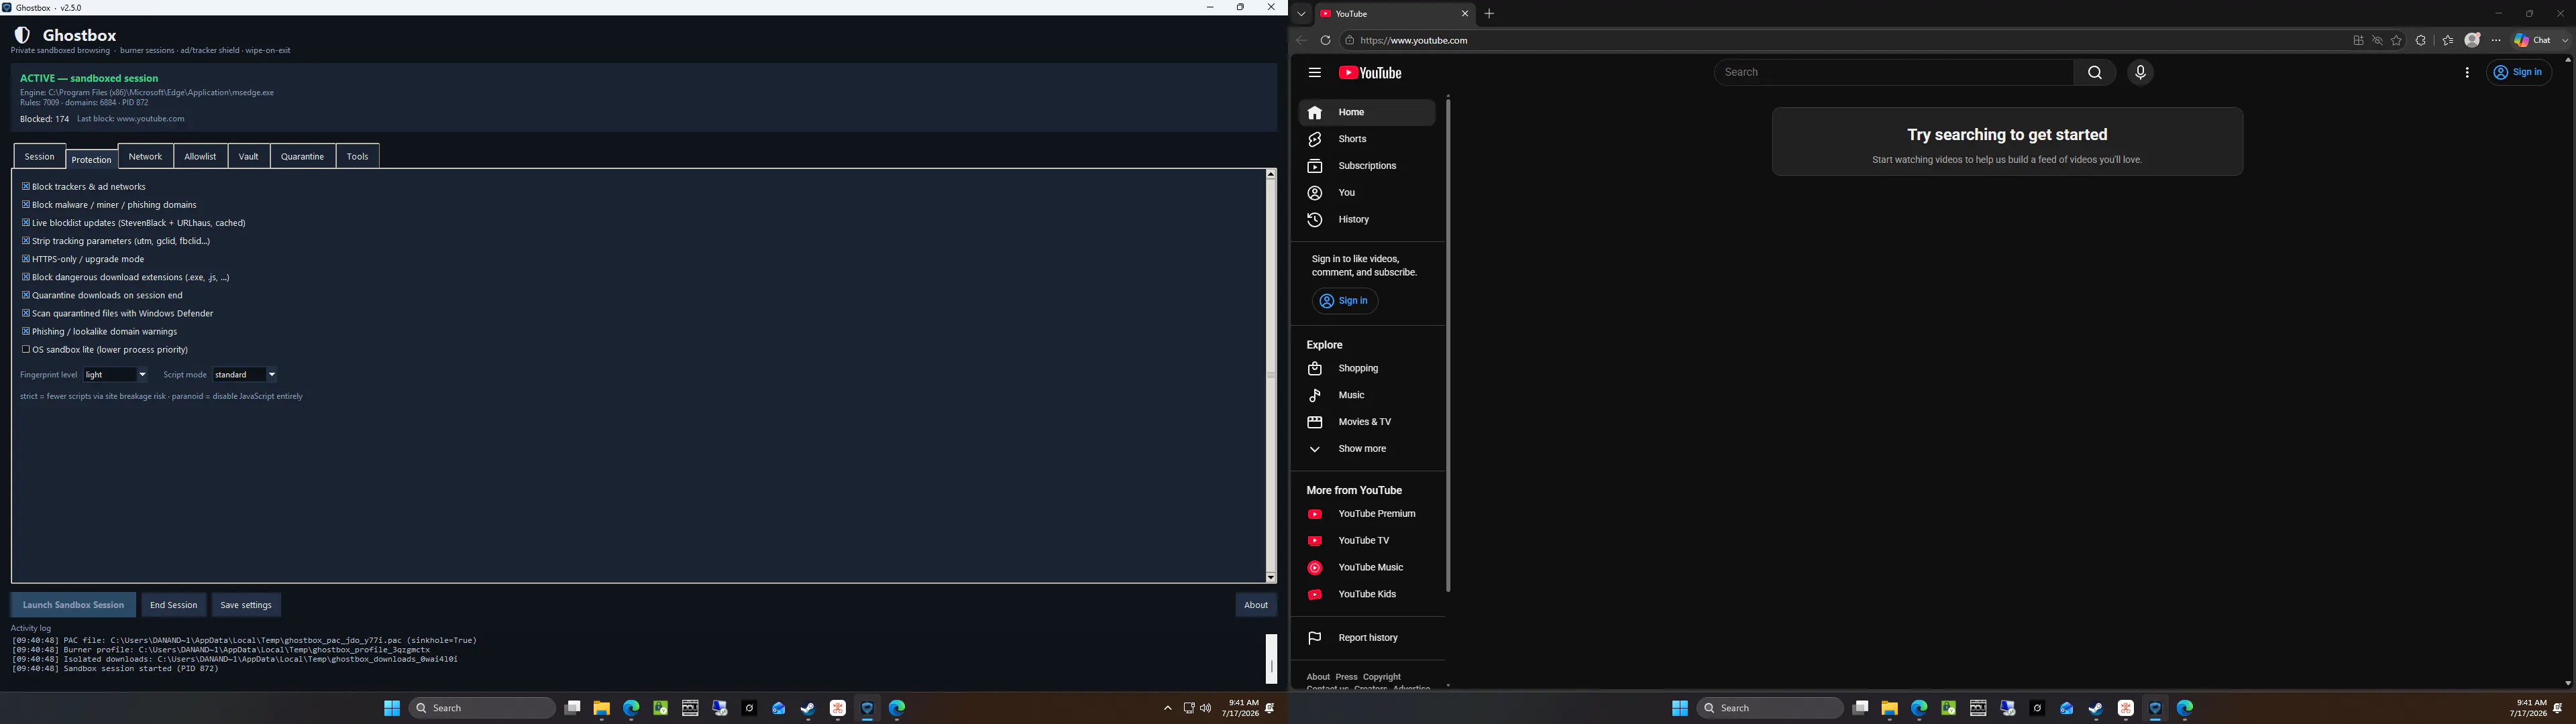
Task: Click the YouTube search input field
Action: click(x=1894, y=72)
